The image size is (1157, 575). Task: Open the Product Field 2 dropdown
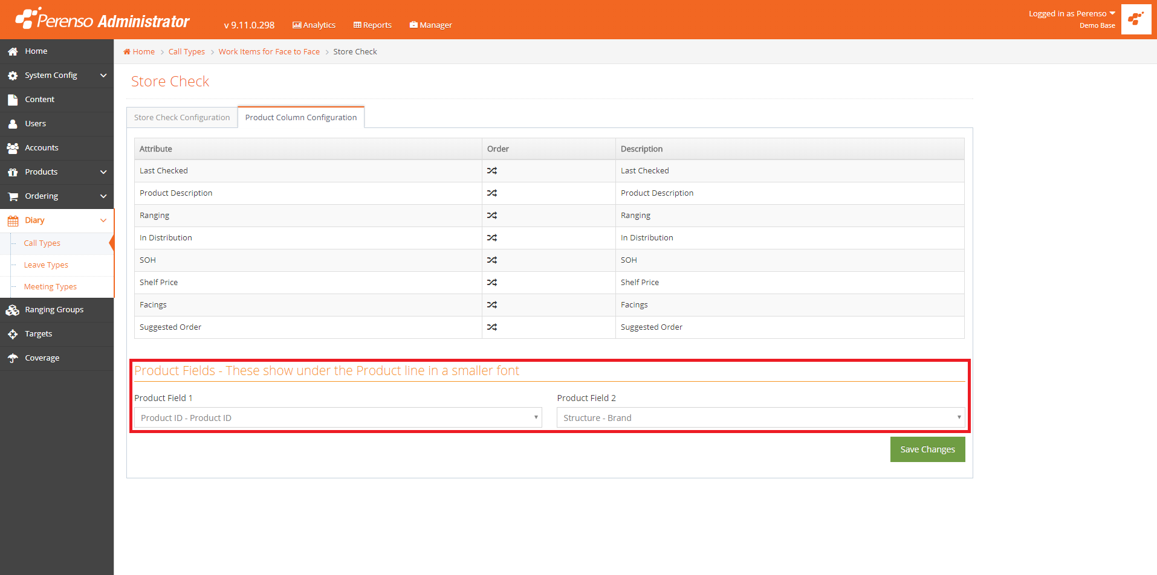point(760,417)
